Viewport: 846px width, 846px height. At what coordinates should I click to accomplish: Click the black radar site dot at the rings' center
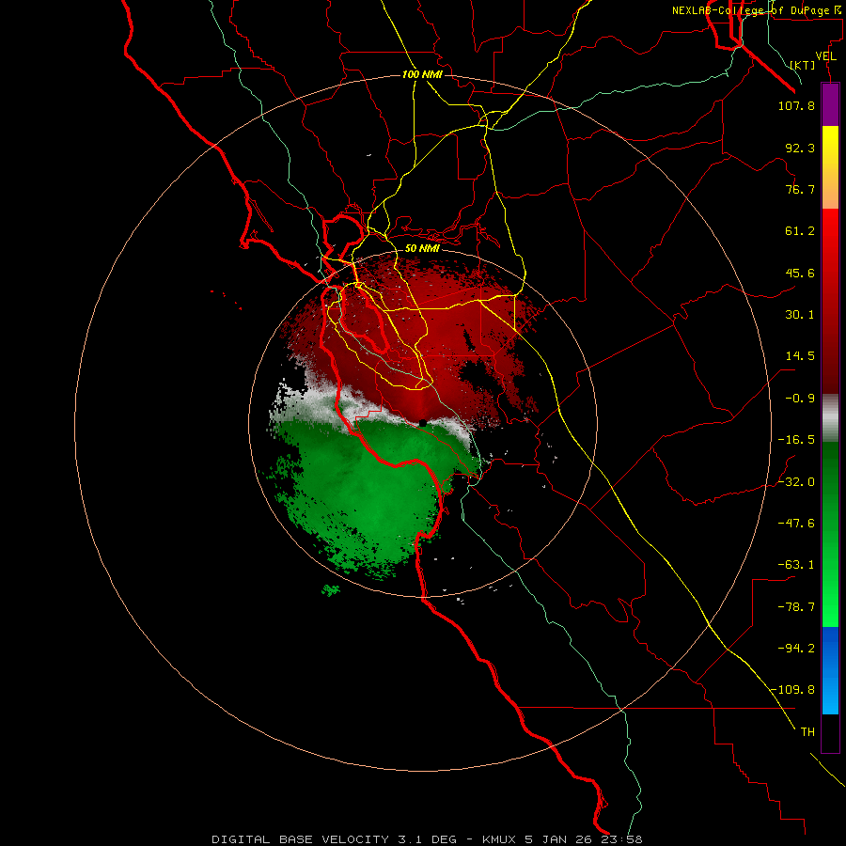(422, 424)
